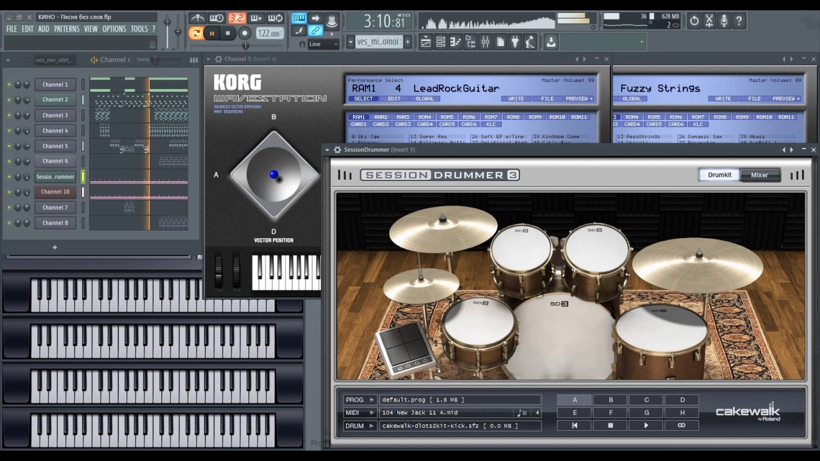The image size is (820, 461).
Task: Mute Channel 10 via its green LED
Action: (x=9, y=192)
